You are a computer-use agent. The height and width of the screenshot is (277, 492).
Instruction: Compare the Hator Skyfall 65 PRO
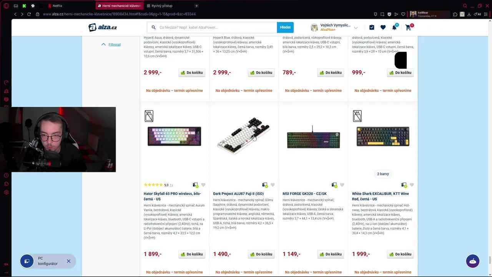coord(196,185)
